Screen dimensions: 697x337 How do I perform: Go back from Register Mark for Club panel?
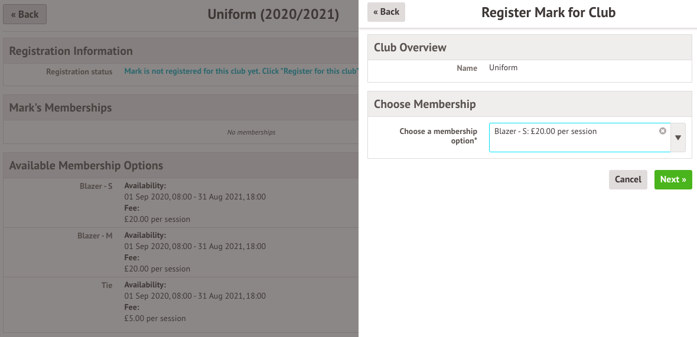(386, 12)
